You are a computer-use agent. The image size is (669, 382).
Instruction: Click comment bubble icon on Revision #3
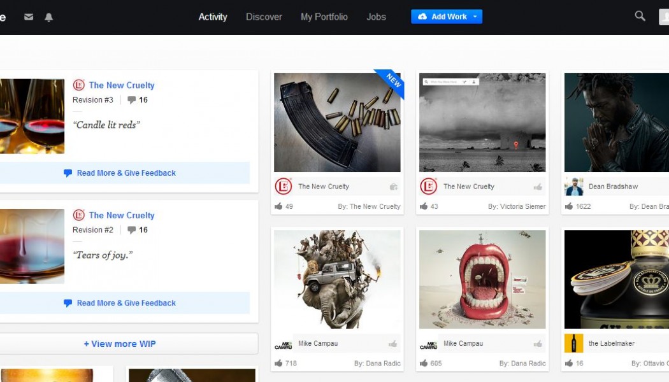132,100
